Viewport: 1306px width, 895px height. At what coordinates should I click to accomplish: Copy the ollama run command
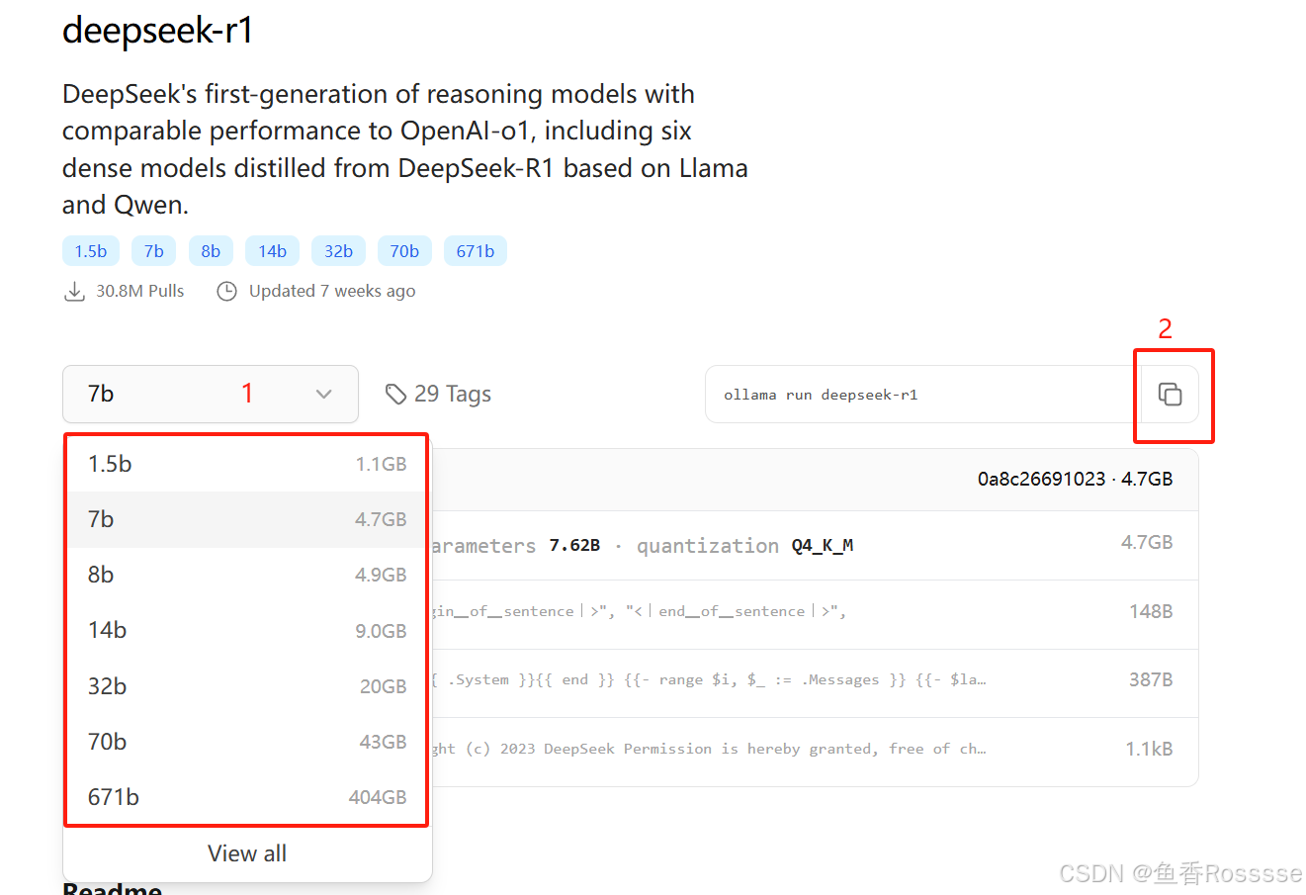1170,394
